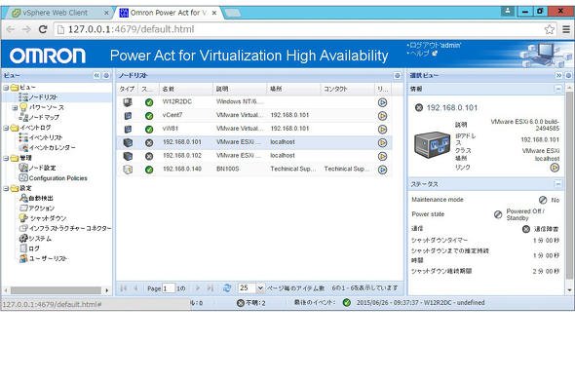Screen dimensions: 575x381
Task: Sort by 説明 column header
Action: [x=240, y=89]
